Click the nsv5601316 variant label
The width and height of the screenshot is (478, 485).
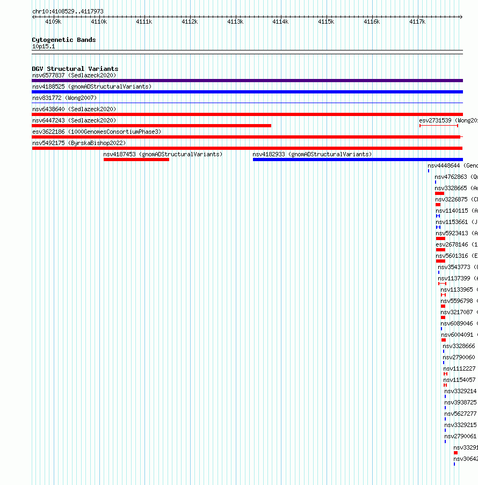click(x=457, y=256)
